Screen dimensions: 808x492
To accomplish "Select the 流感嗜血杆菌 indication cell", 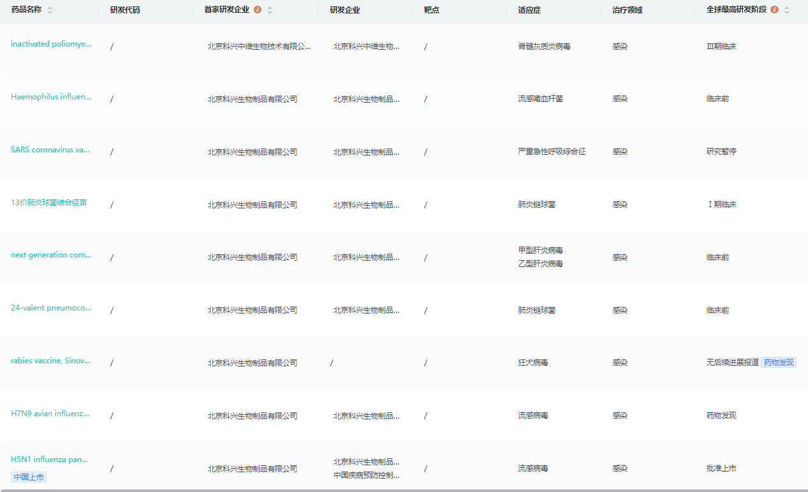I will coord(540,99).
